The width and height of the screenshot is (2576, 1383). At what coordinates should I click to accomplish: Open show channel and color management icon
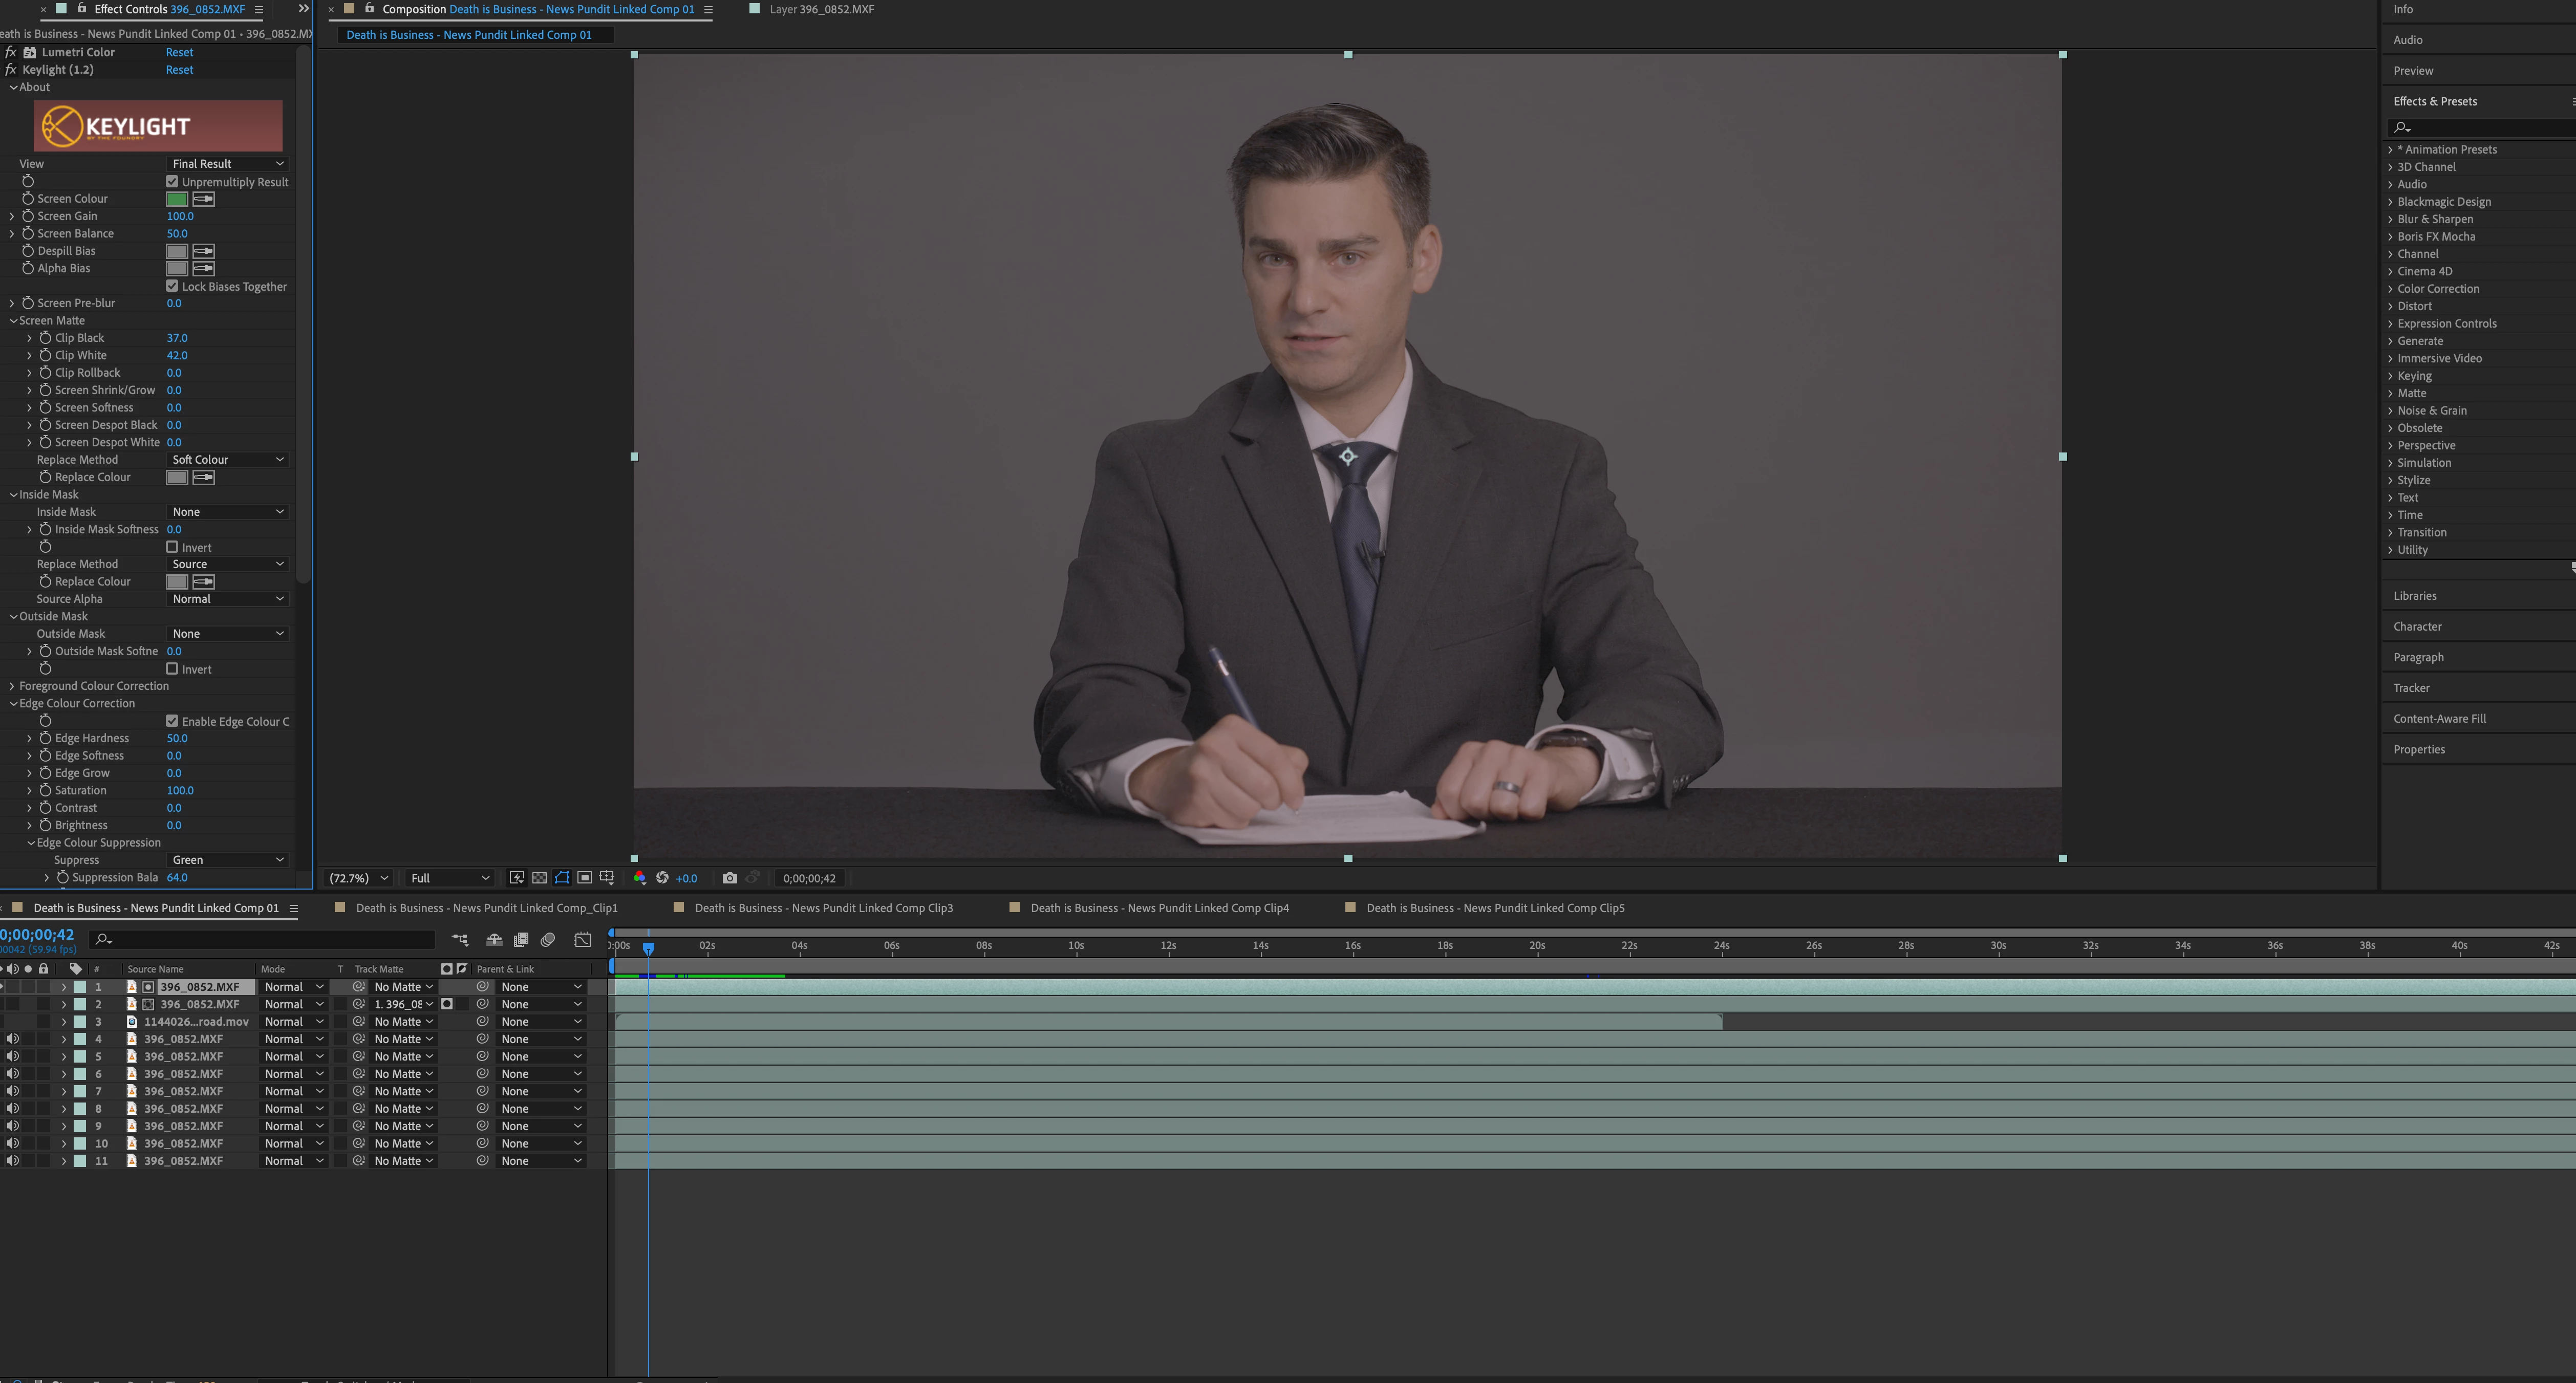639,878
